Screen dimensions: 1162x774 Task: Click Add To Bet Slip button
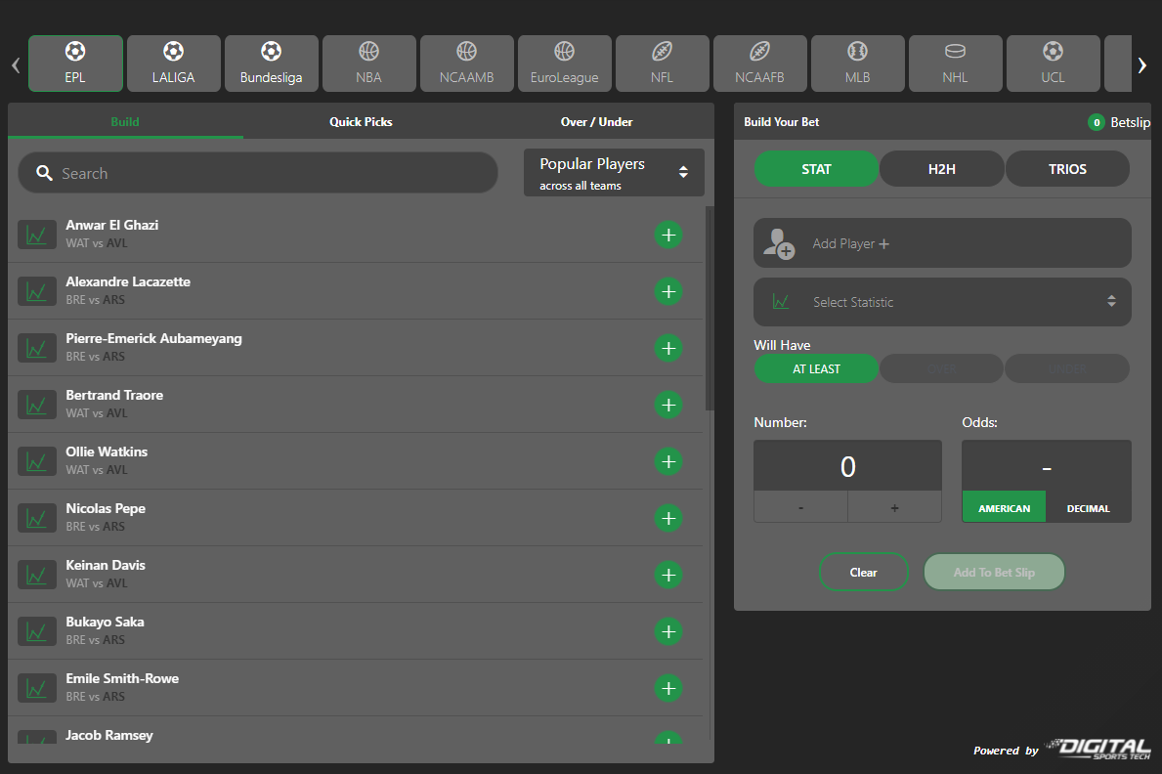tap(994, 572)
